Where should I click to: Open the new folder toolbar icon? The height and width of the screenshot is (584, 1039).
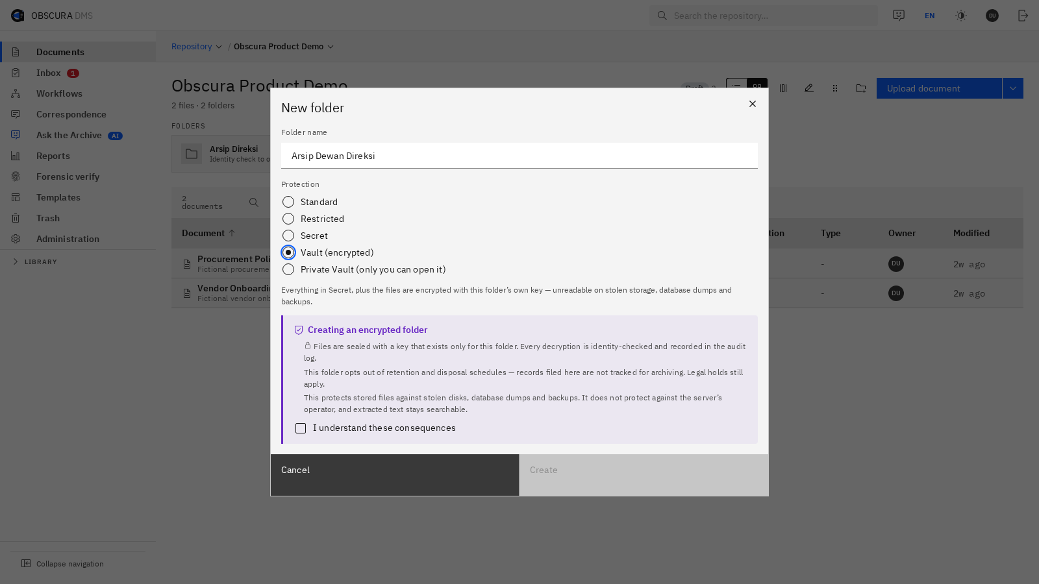pyautogui.click(x=861, y=88)
